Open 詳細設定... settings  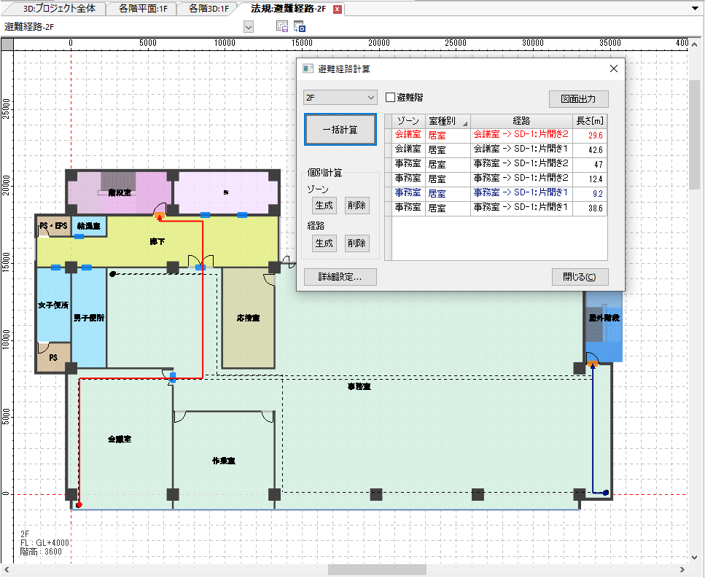340,277
